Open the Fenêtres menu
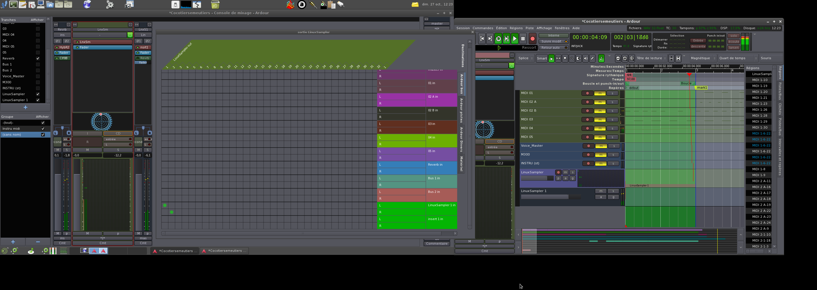817x290 pixels. (x=562, y=28)
